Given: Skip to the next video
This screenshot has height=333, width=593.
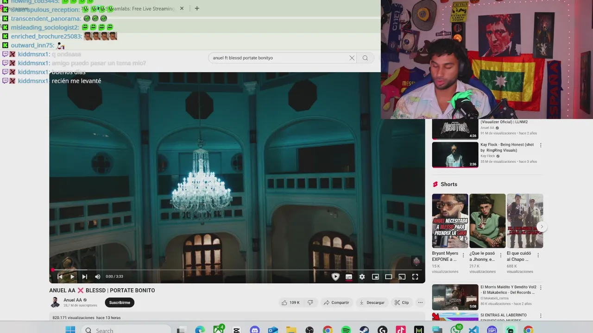Looking at the screenshot, I should (x=84, y=277).
